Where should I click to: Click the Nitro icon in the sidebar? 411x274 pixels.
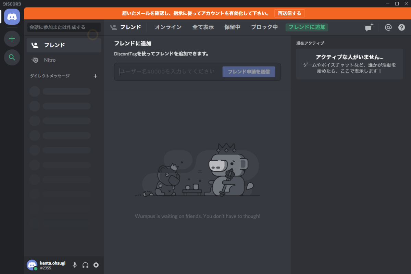(x=35, y=60)
